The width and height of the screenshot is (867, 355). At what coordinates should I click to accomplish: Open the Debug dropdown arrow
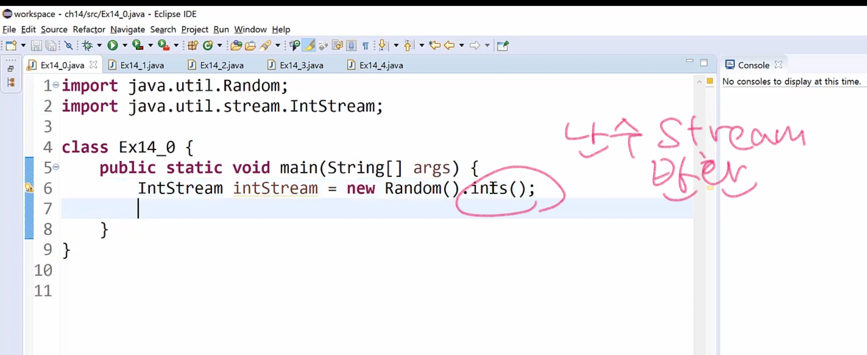[x=99, y=45]
